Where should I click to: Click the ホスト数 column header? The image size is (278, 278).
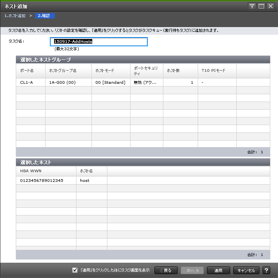[x=180, y=71]
